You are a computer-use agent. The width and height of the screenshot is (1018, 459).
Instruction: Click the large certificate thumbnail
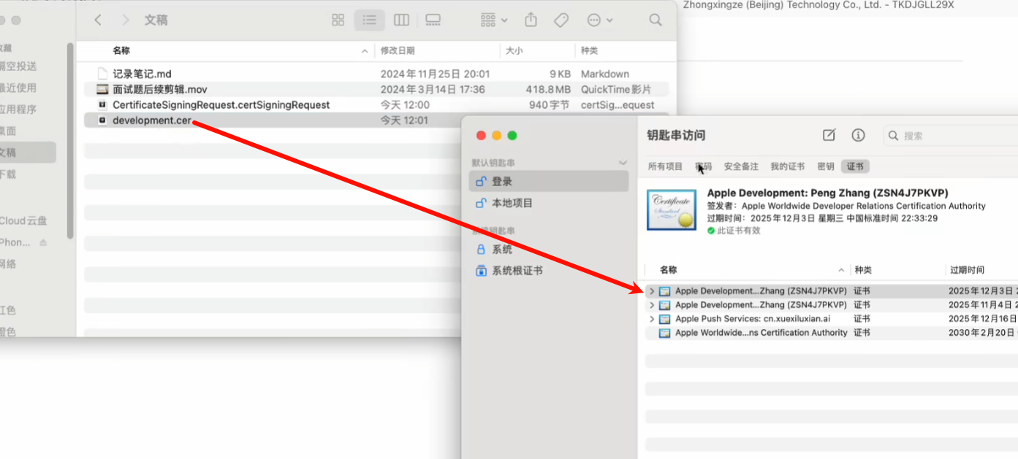(x=672, y=210)
